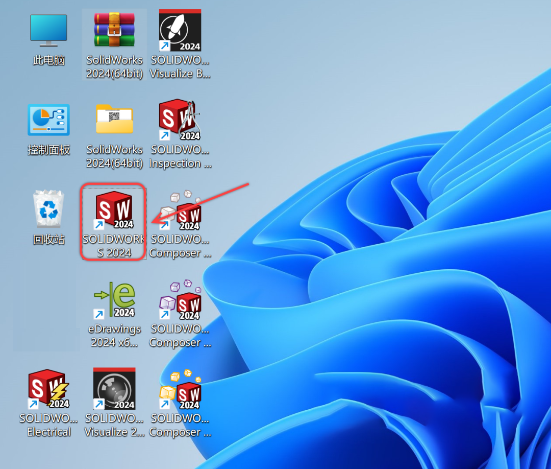The image size is (551, 469).
Task: Click the 控制面板 icon
Action: [48, 120]
